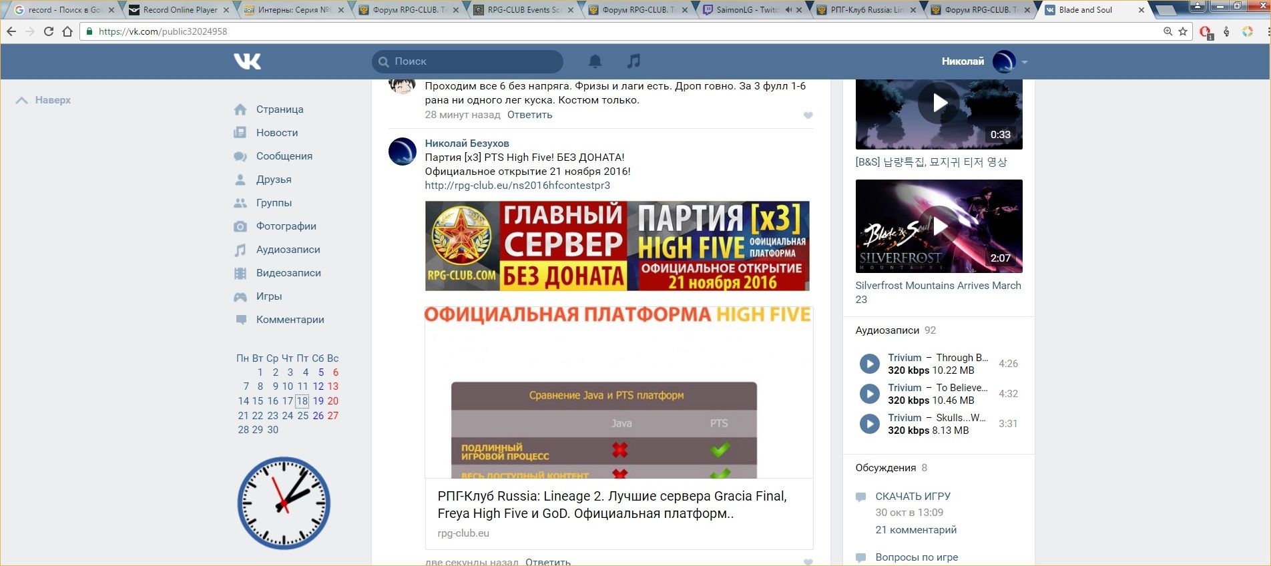Image resolution: width=1271 pixels, height=566 pixels.
Task: Select date 18 in the calendar
Action: [302, 401]
